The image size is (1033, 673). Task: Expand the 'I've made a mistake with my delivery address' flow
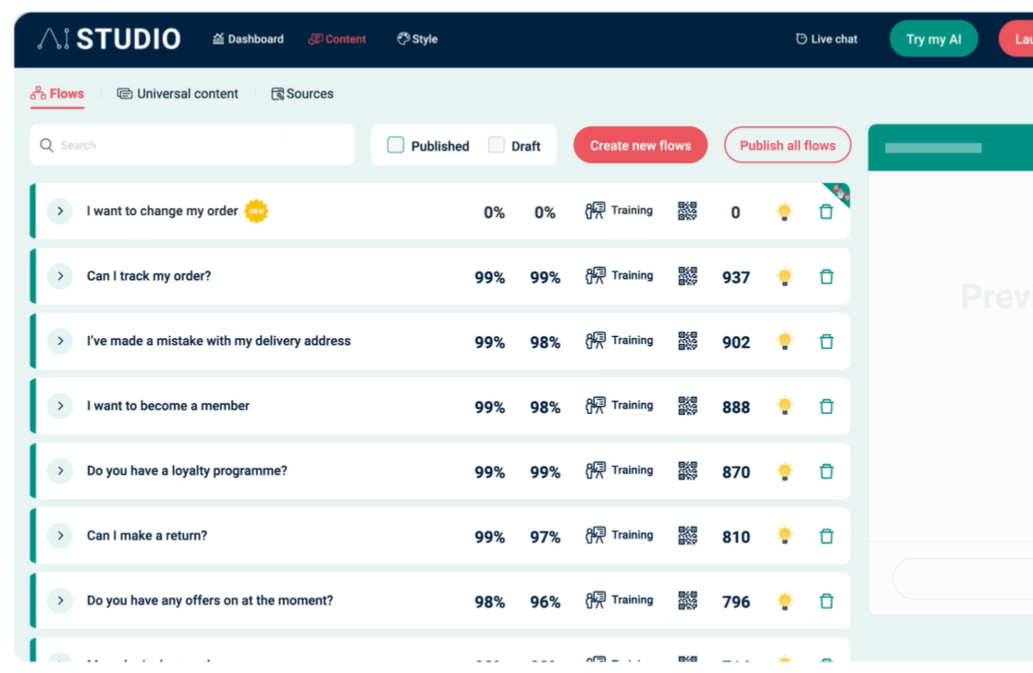pos(60,341)
